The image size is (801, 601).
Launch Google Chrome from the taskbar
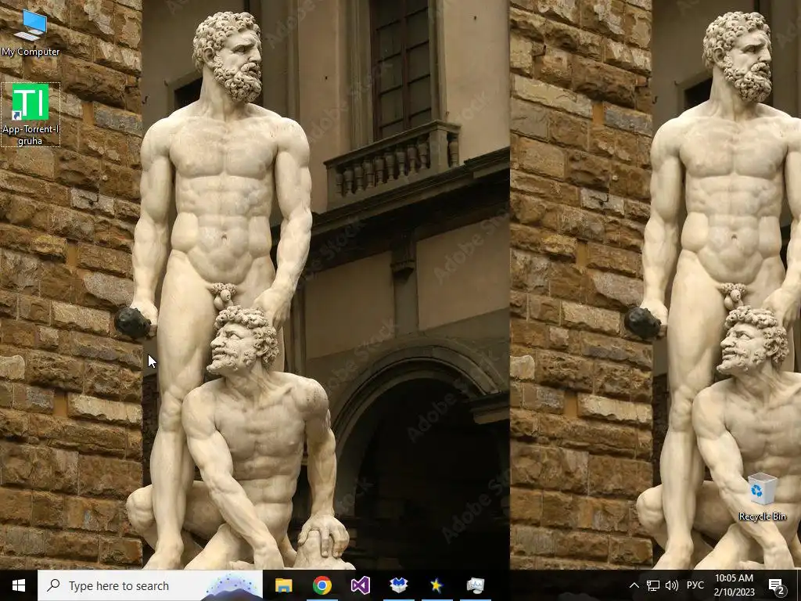tap(321, 585)
